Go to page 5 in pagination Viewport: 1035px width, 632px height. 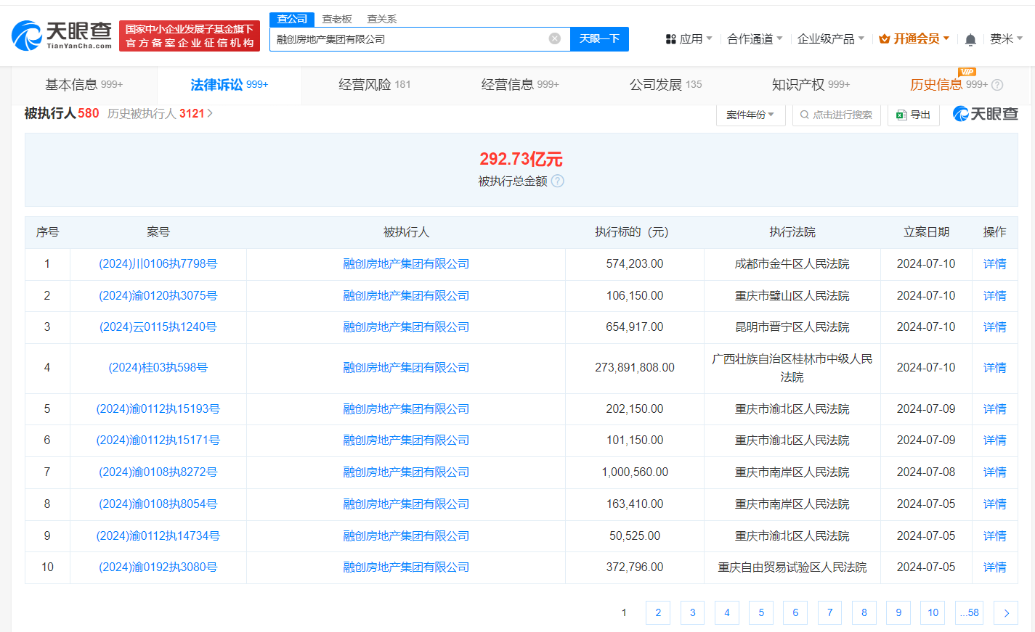click(x=761, y=612)
